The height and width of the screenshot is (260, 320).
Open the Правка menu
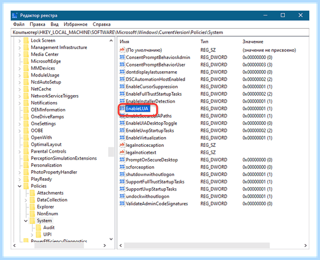tap(37, 24)
